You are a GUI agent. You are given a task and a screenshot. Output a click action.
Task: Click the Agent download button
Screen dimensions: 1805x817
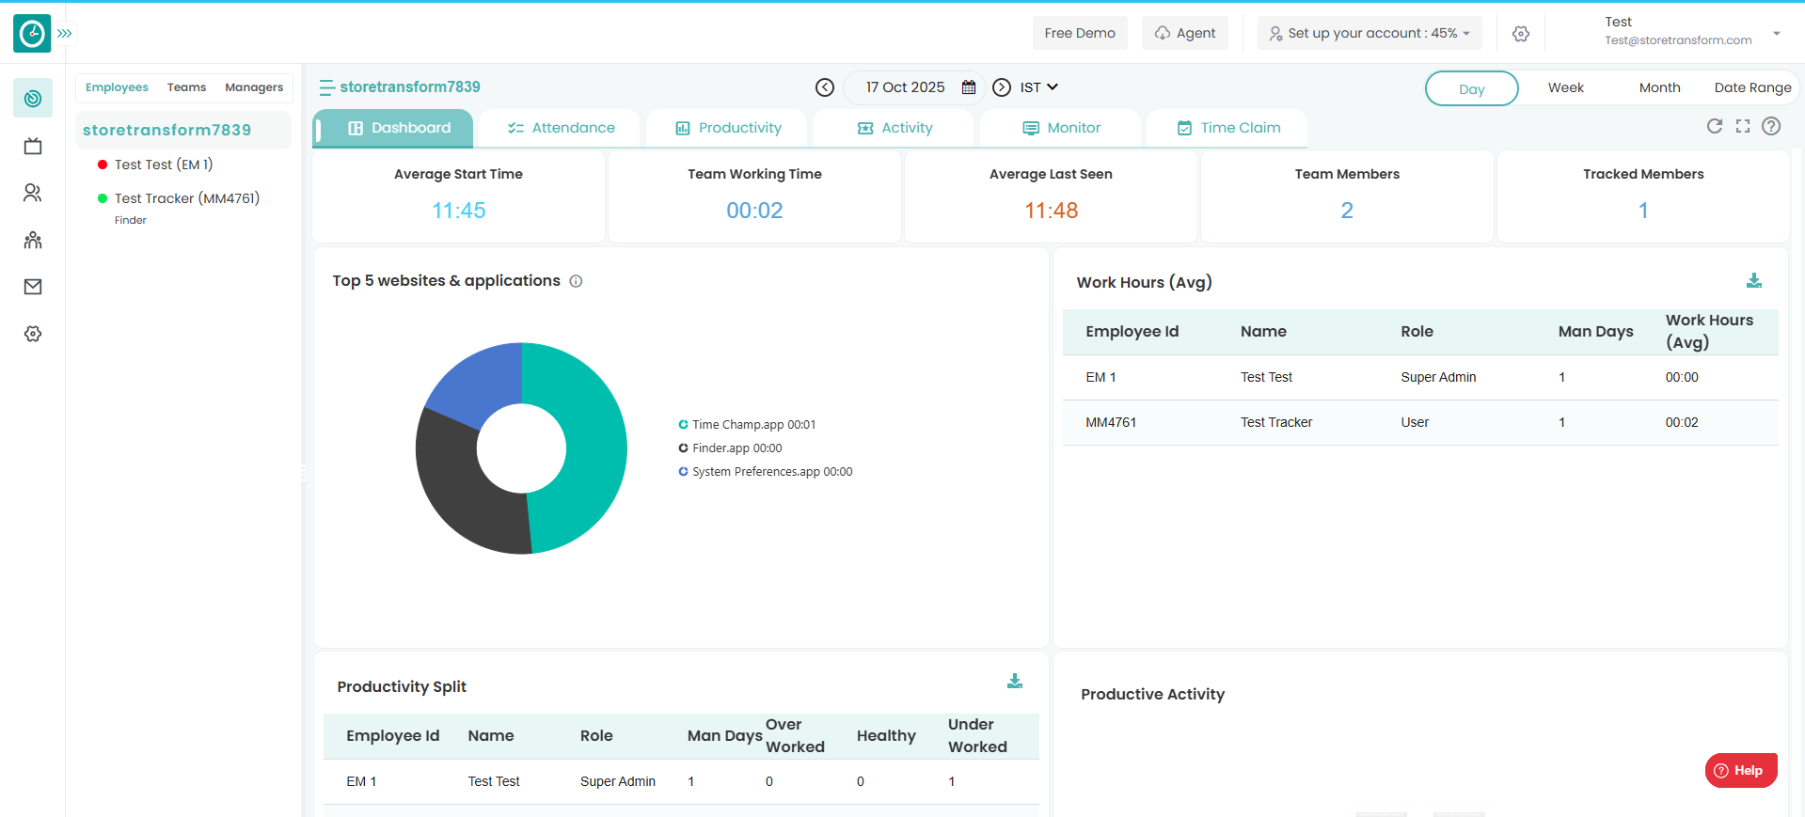point(1185,33)
